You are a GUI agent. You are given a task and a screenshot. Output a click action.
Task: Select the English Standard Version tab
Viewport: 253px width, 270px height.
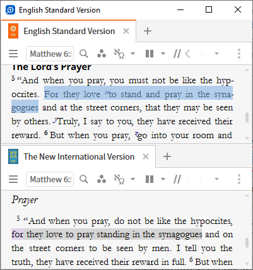point(69,31)
